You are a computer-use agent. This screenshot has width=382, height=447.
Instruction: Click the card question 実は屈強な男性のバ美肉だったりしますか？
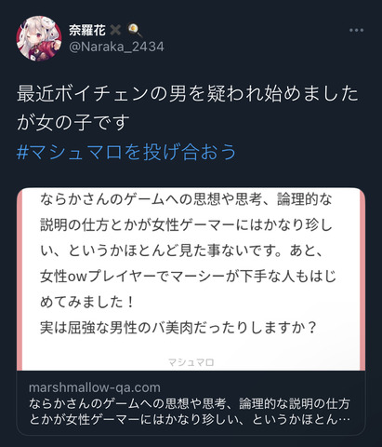[x=178, y=328]
